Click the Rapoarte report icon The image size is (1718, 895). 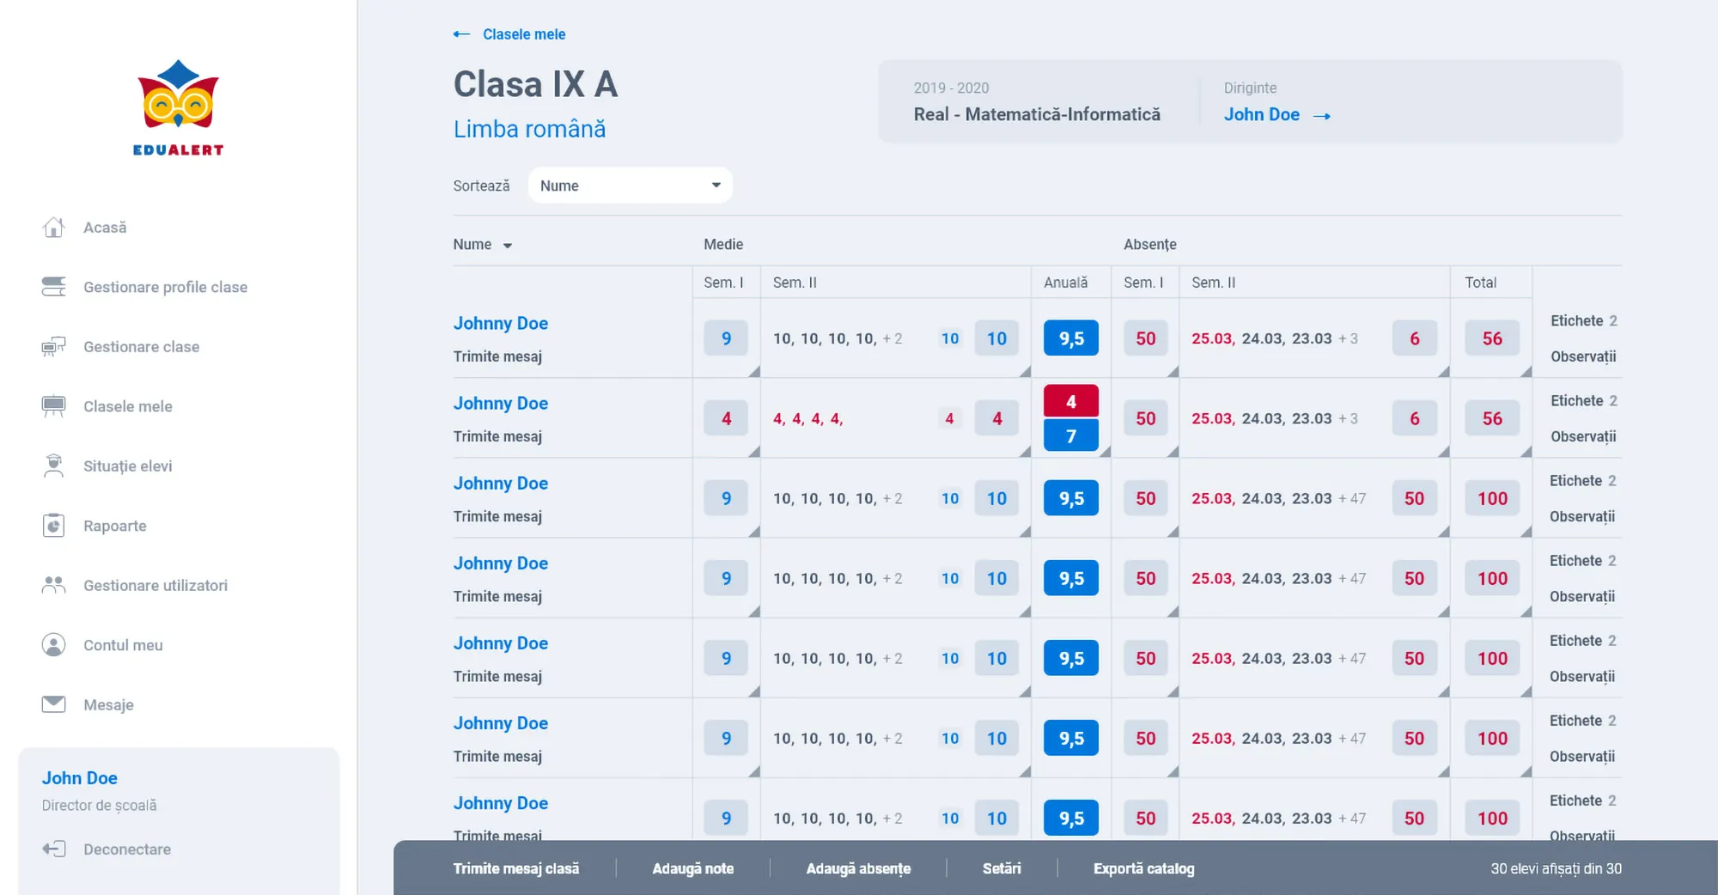click(x=53, y=526)
